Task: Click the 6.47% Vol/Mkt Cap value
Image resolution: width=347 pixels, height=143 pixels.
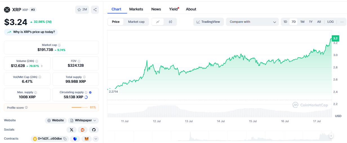Action: [x=27, y=82]
